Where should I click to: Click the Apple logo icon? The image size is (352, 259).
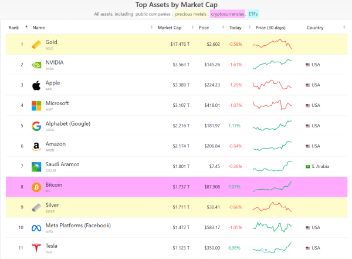(36, 85)
